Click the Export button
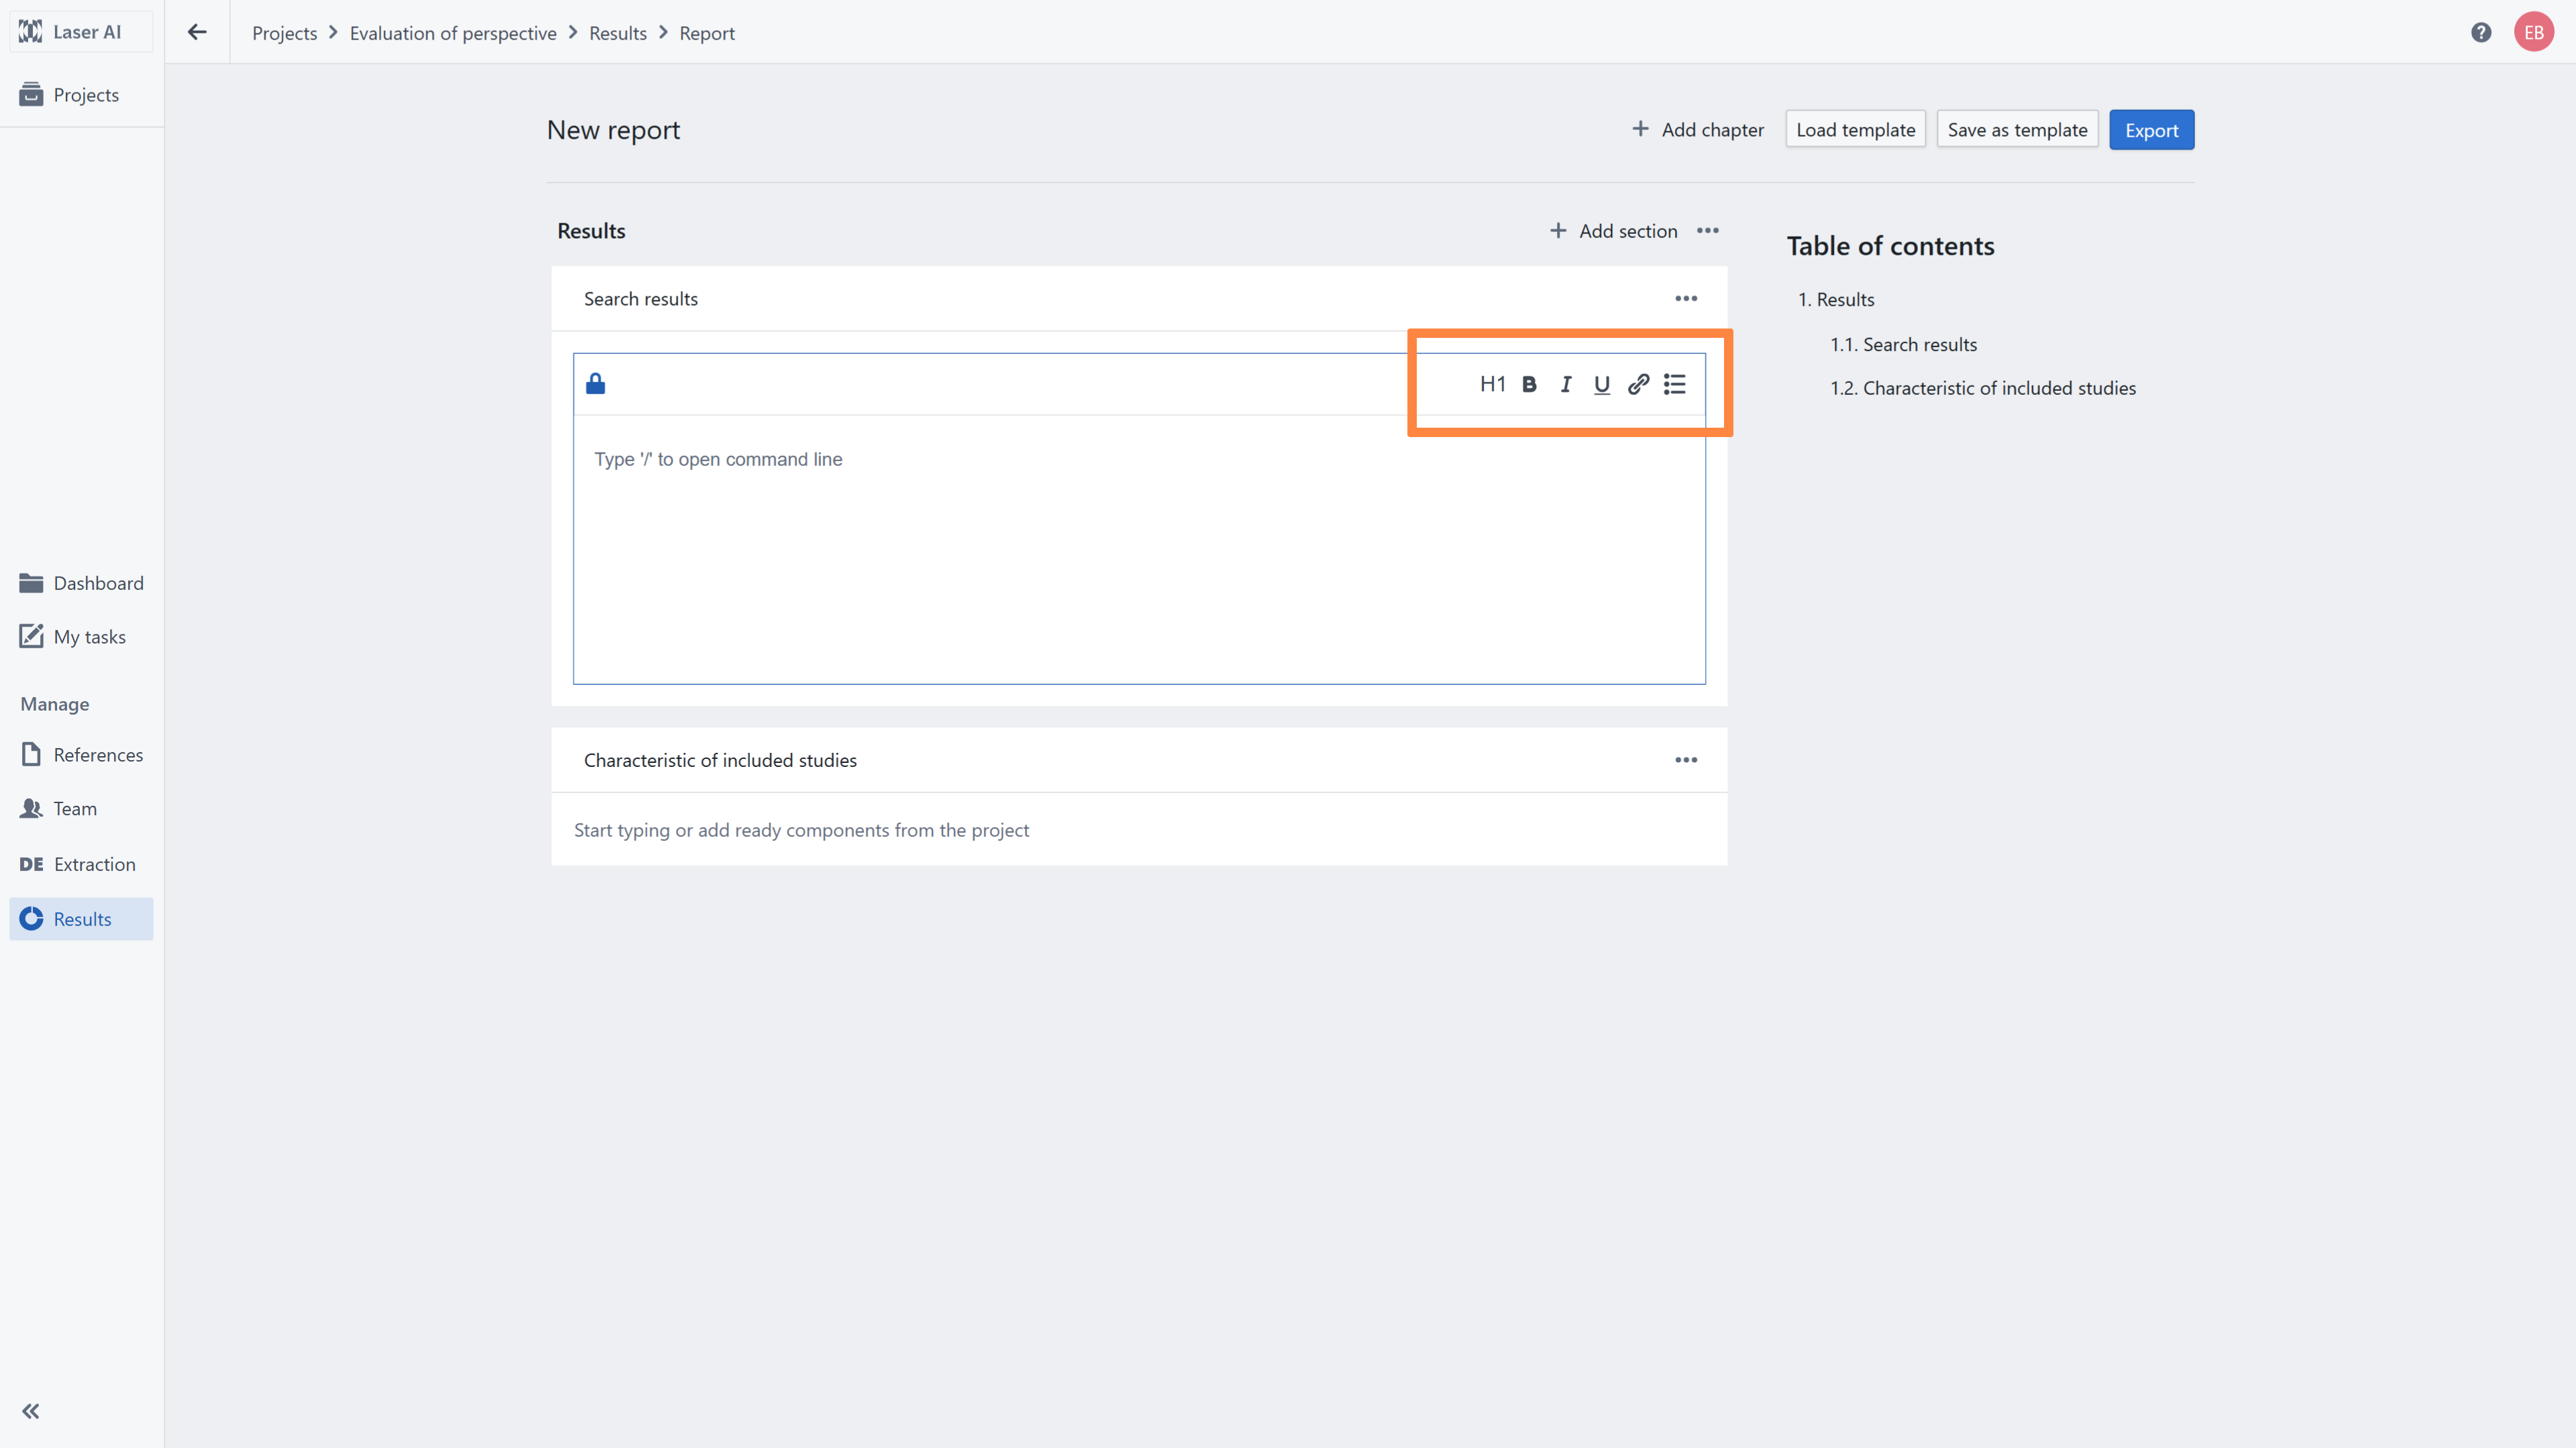 click(2151, 130)
